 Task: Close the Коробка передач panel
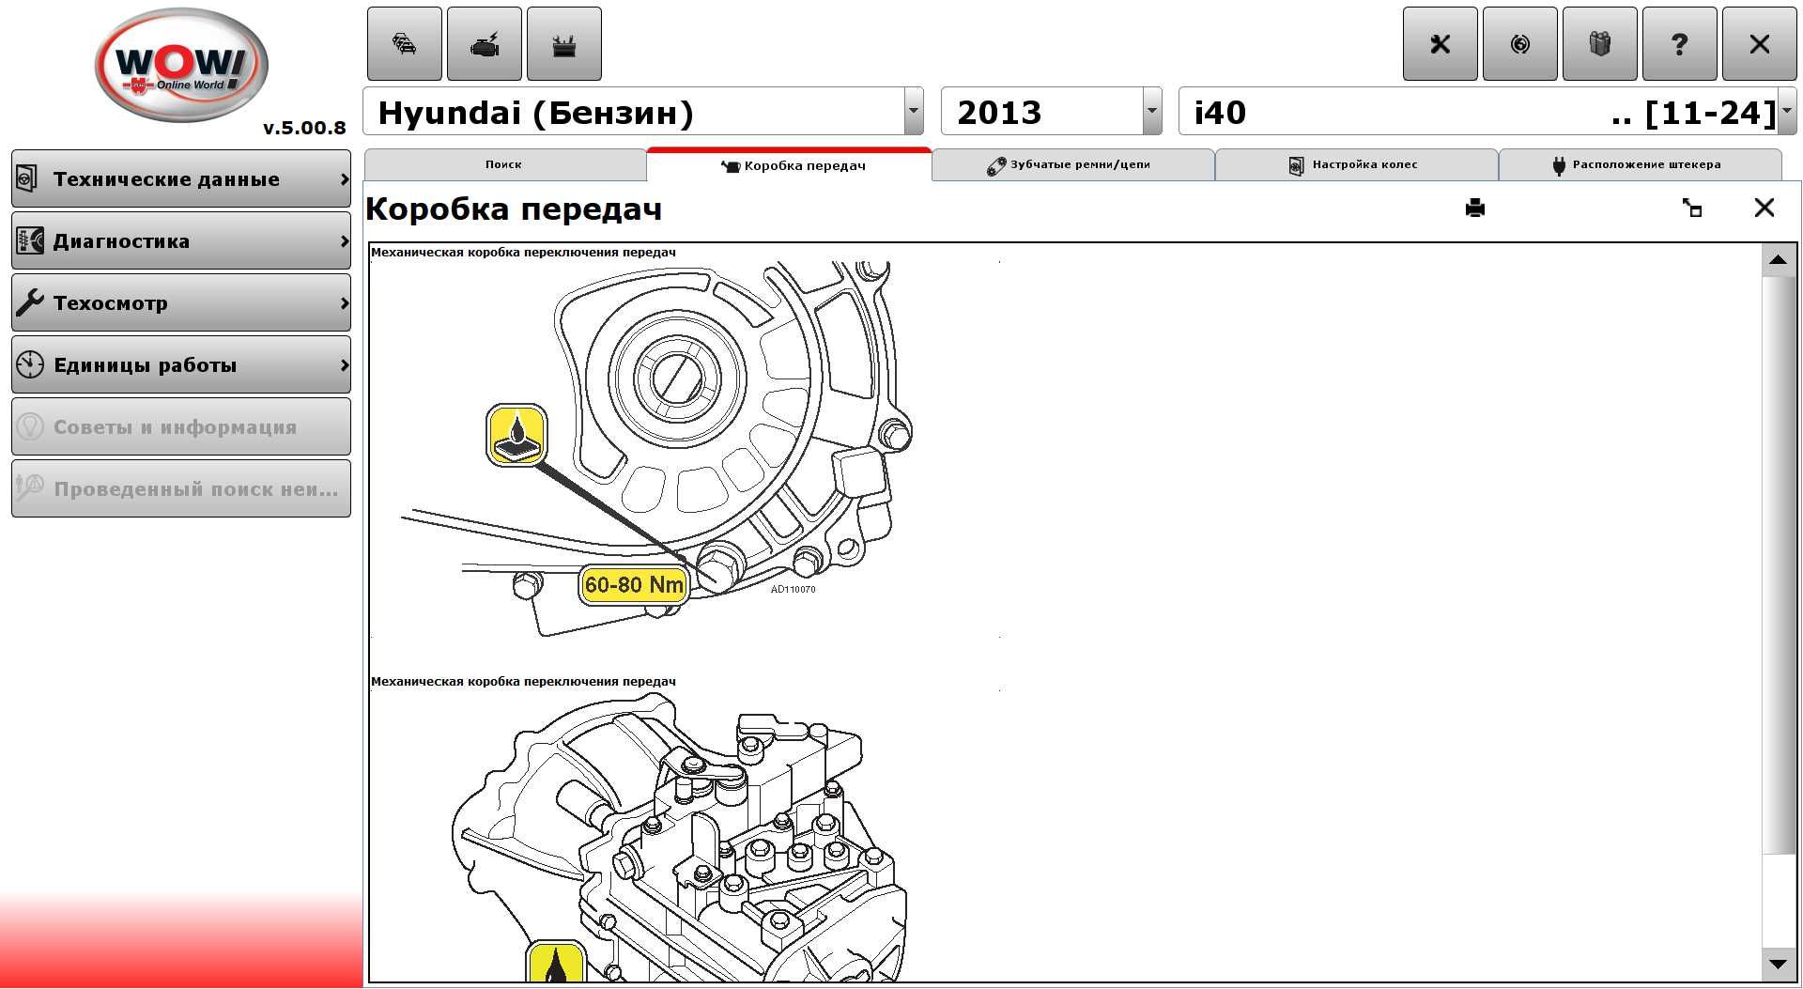1764,208
